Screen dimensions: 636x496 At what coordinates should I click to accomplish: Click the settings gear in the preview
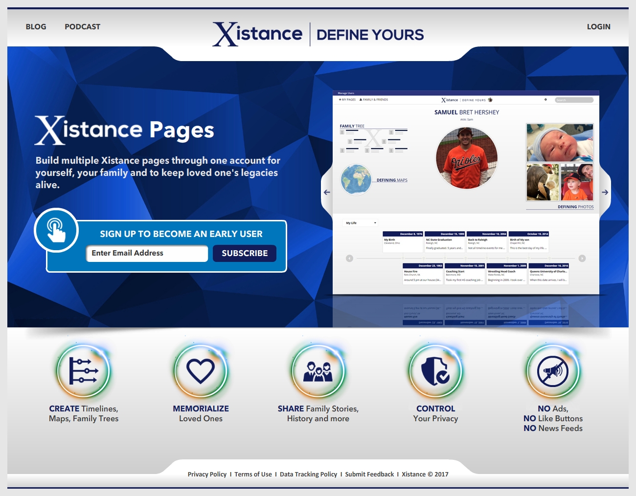(545, 100)
